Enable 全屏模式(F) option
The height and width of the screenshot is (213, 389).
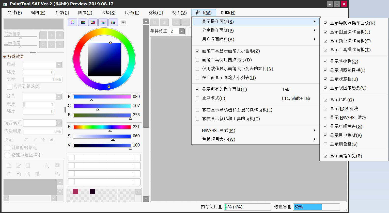(x=197, y=98)
